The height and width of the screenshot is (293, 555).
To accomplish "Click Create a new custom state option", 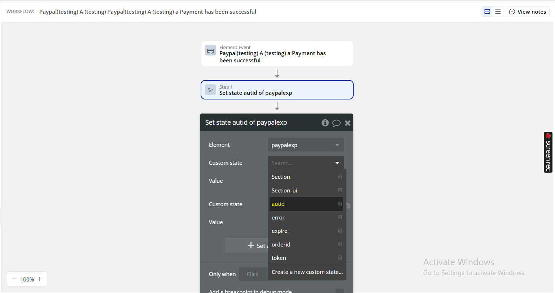I will 307,272.
